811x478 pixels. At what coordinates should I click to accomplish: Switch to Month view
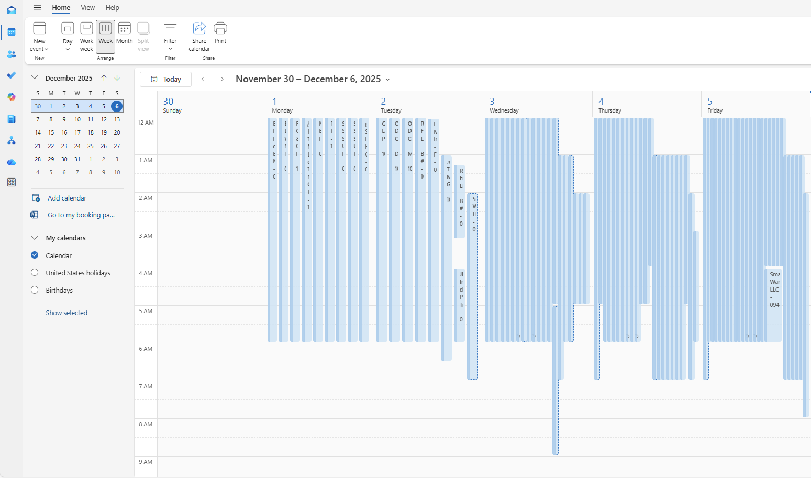click(x=124, y=34)
